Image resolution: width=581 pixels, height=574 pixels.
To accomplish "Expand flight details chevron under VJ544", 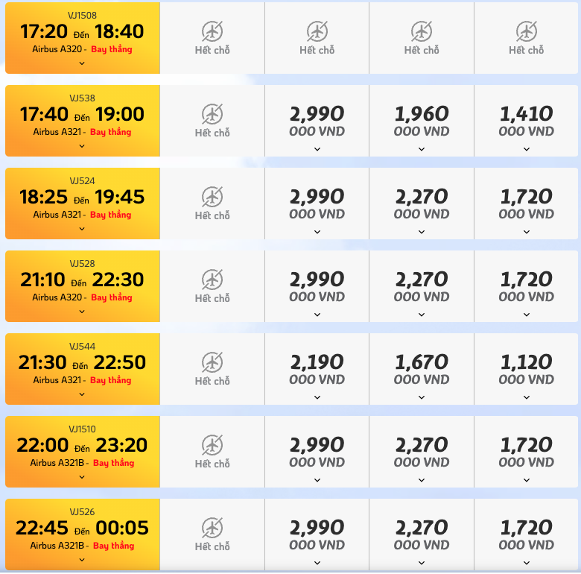I will (x=82, y=394).
